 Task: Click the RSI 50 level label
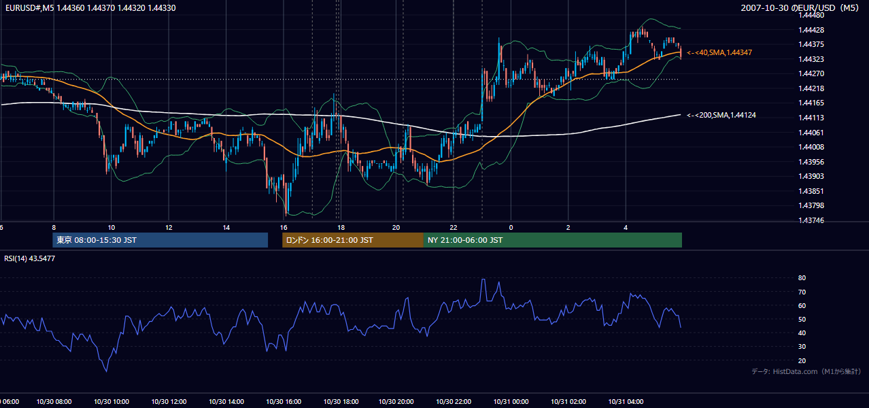(x=802, y=320)
